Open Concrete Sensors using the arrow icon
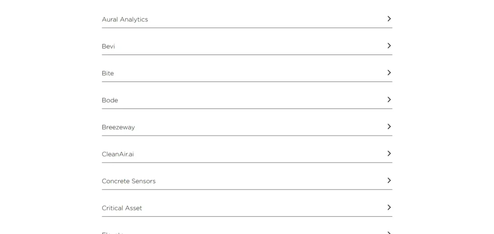 [389, 180]
